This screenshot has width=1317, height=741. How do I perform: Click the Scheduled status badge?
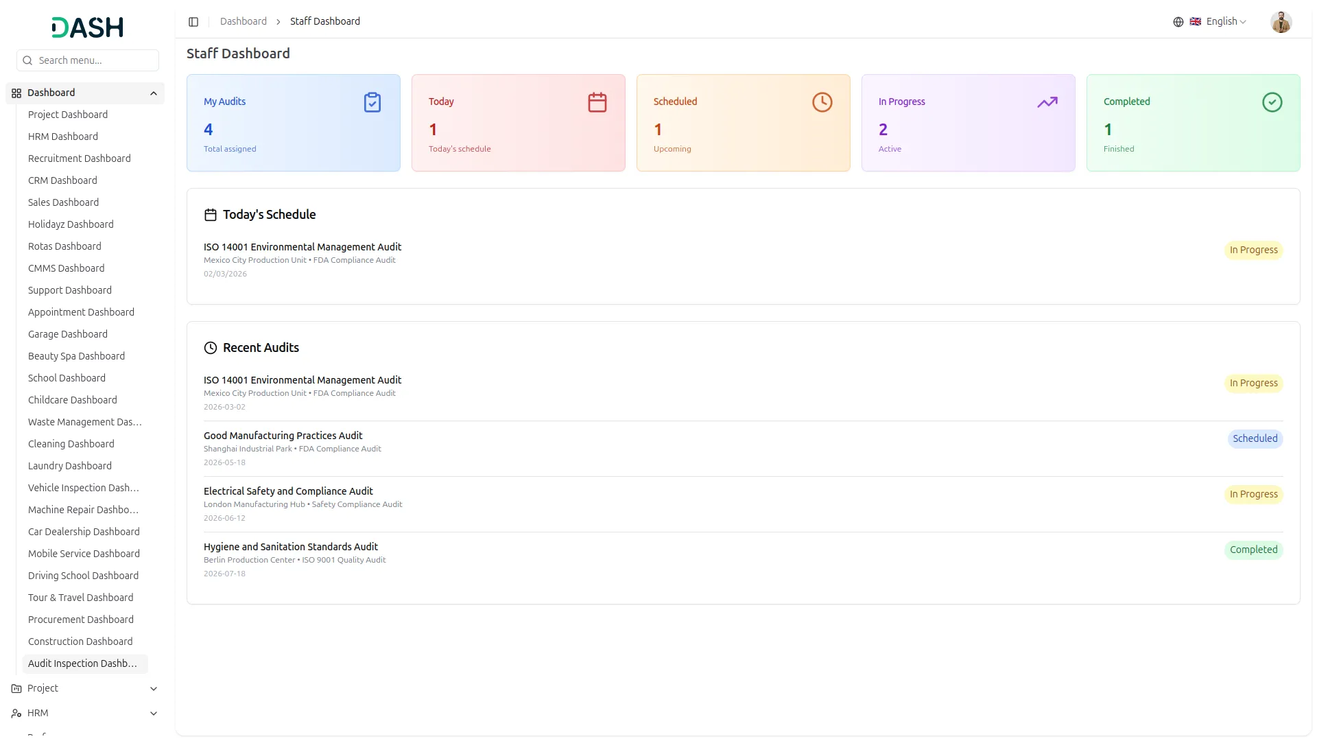pyautogui.click(x=1254, y=438)
